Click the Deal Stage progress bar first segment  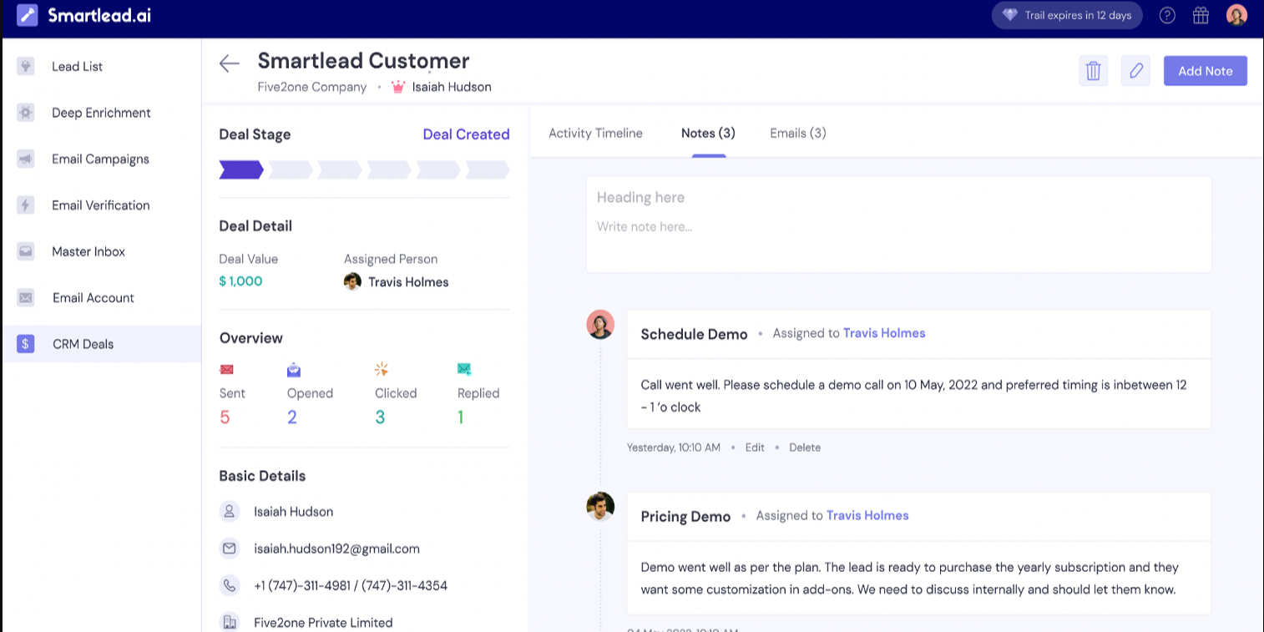[x=240, y=169]
